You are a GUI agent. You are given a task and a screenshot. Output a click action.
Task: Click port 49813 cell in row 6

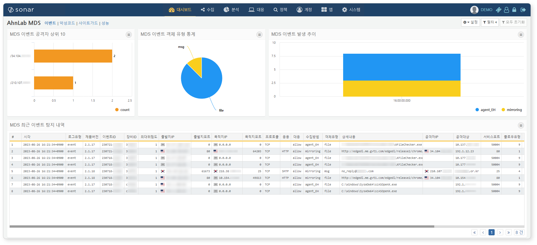[253, 178]
